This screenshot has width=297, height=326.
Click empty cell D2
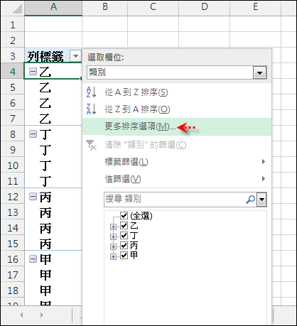[x=204, y=40]
